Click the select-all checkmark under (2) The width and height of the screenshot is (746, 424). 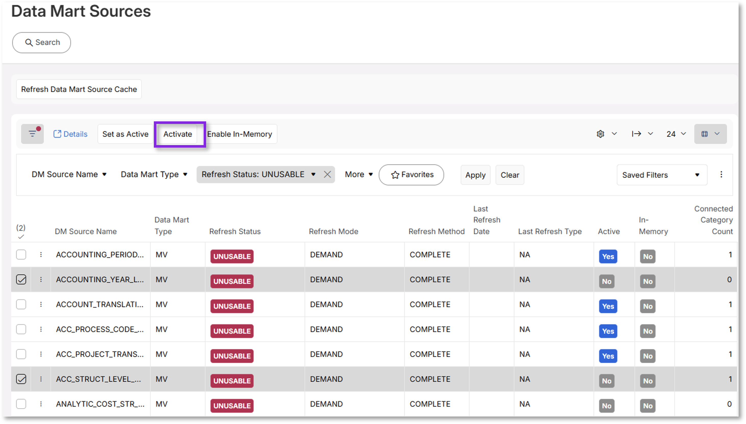21,237
